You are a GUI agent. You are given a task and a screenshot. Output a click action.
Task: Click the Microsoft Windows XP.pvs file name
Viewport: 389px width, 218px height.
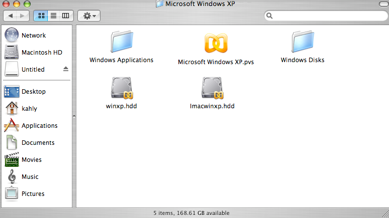216,62
